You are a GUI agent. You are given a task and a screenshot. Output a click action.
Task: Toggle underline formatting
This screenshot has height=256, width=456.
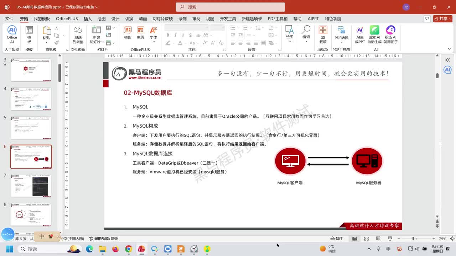(x=183, y=35)
